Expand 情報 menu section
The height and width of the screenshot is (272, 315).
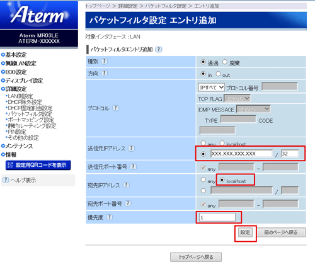(x=9, y=155)
